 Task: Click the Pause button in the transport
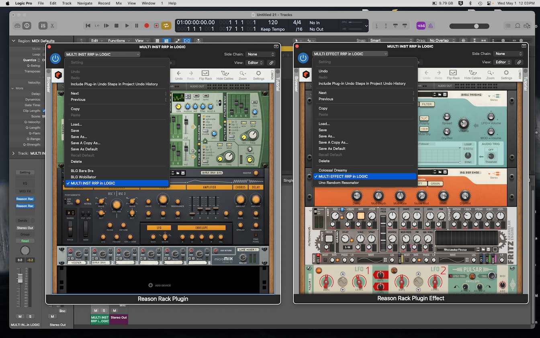pyautogui.click(x=137, y=26)
